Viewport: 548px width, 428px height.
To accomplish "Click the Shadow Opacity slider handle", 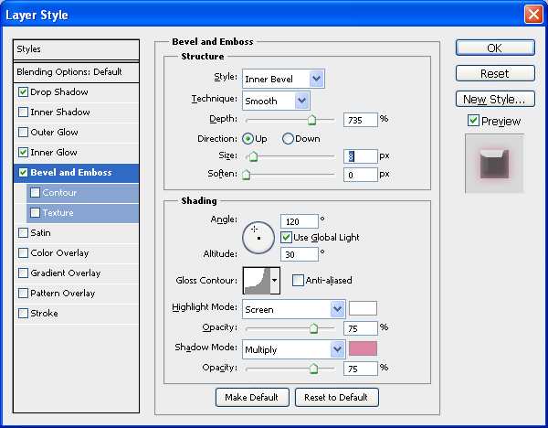I will [313, 369].
